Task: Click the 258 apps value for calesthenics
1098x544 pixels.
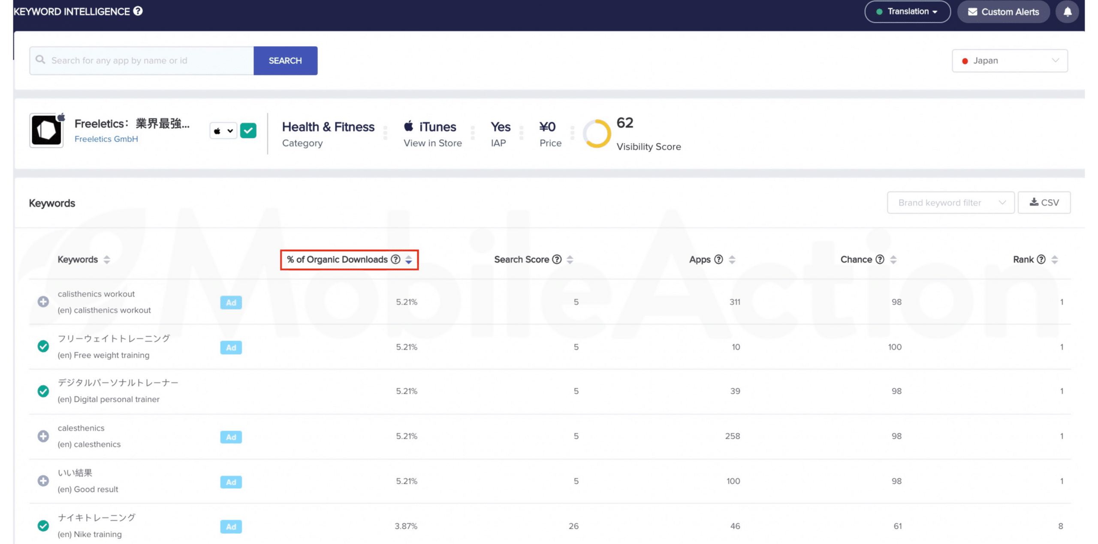Action: [733, 436]
